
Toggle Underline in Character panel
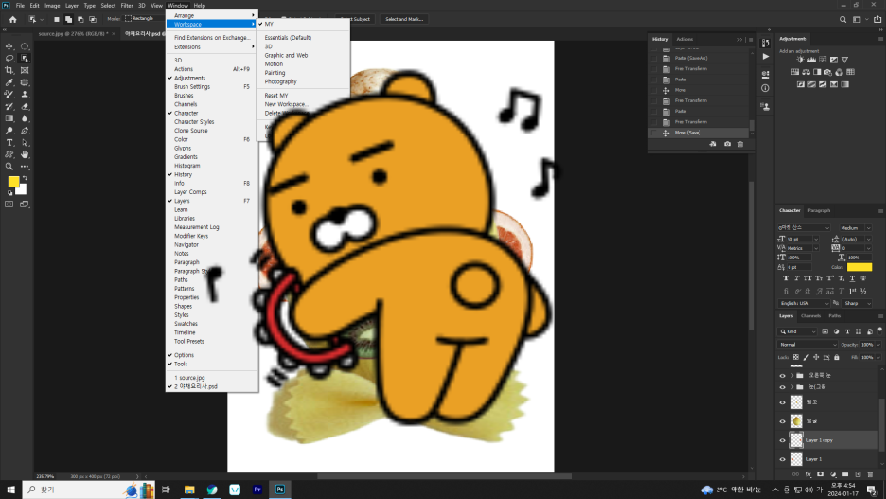[x=852, y=278]
